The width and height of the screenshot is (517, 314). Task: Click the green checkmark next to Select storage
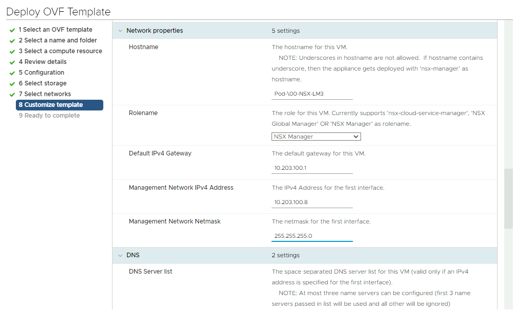[x=12, y=84]
